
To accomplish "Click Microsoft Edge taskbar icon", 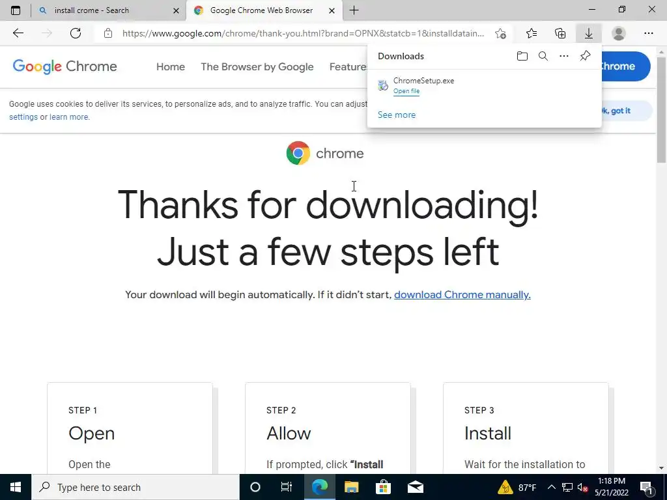I will pos(319,487).
